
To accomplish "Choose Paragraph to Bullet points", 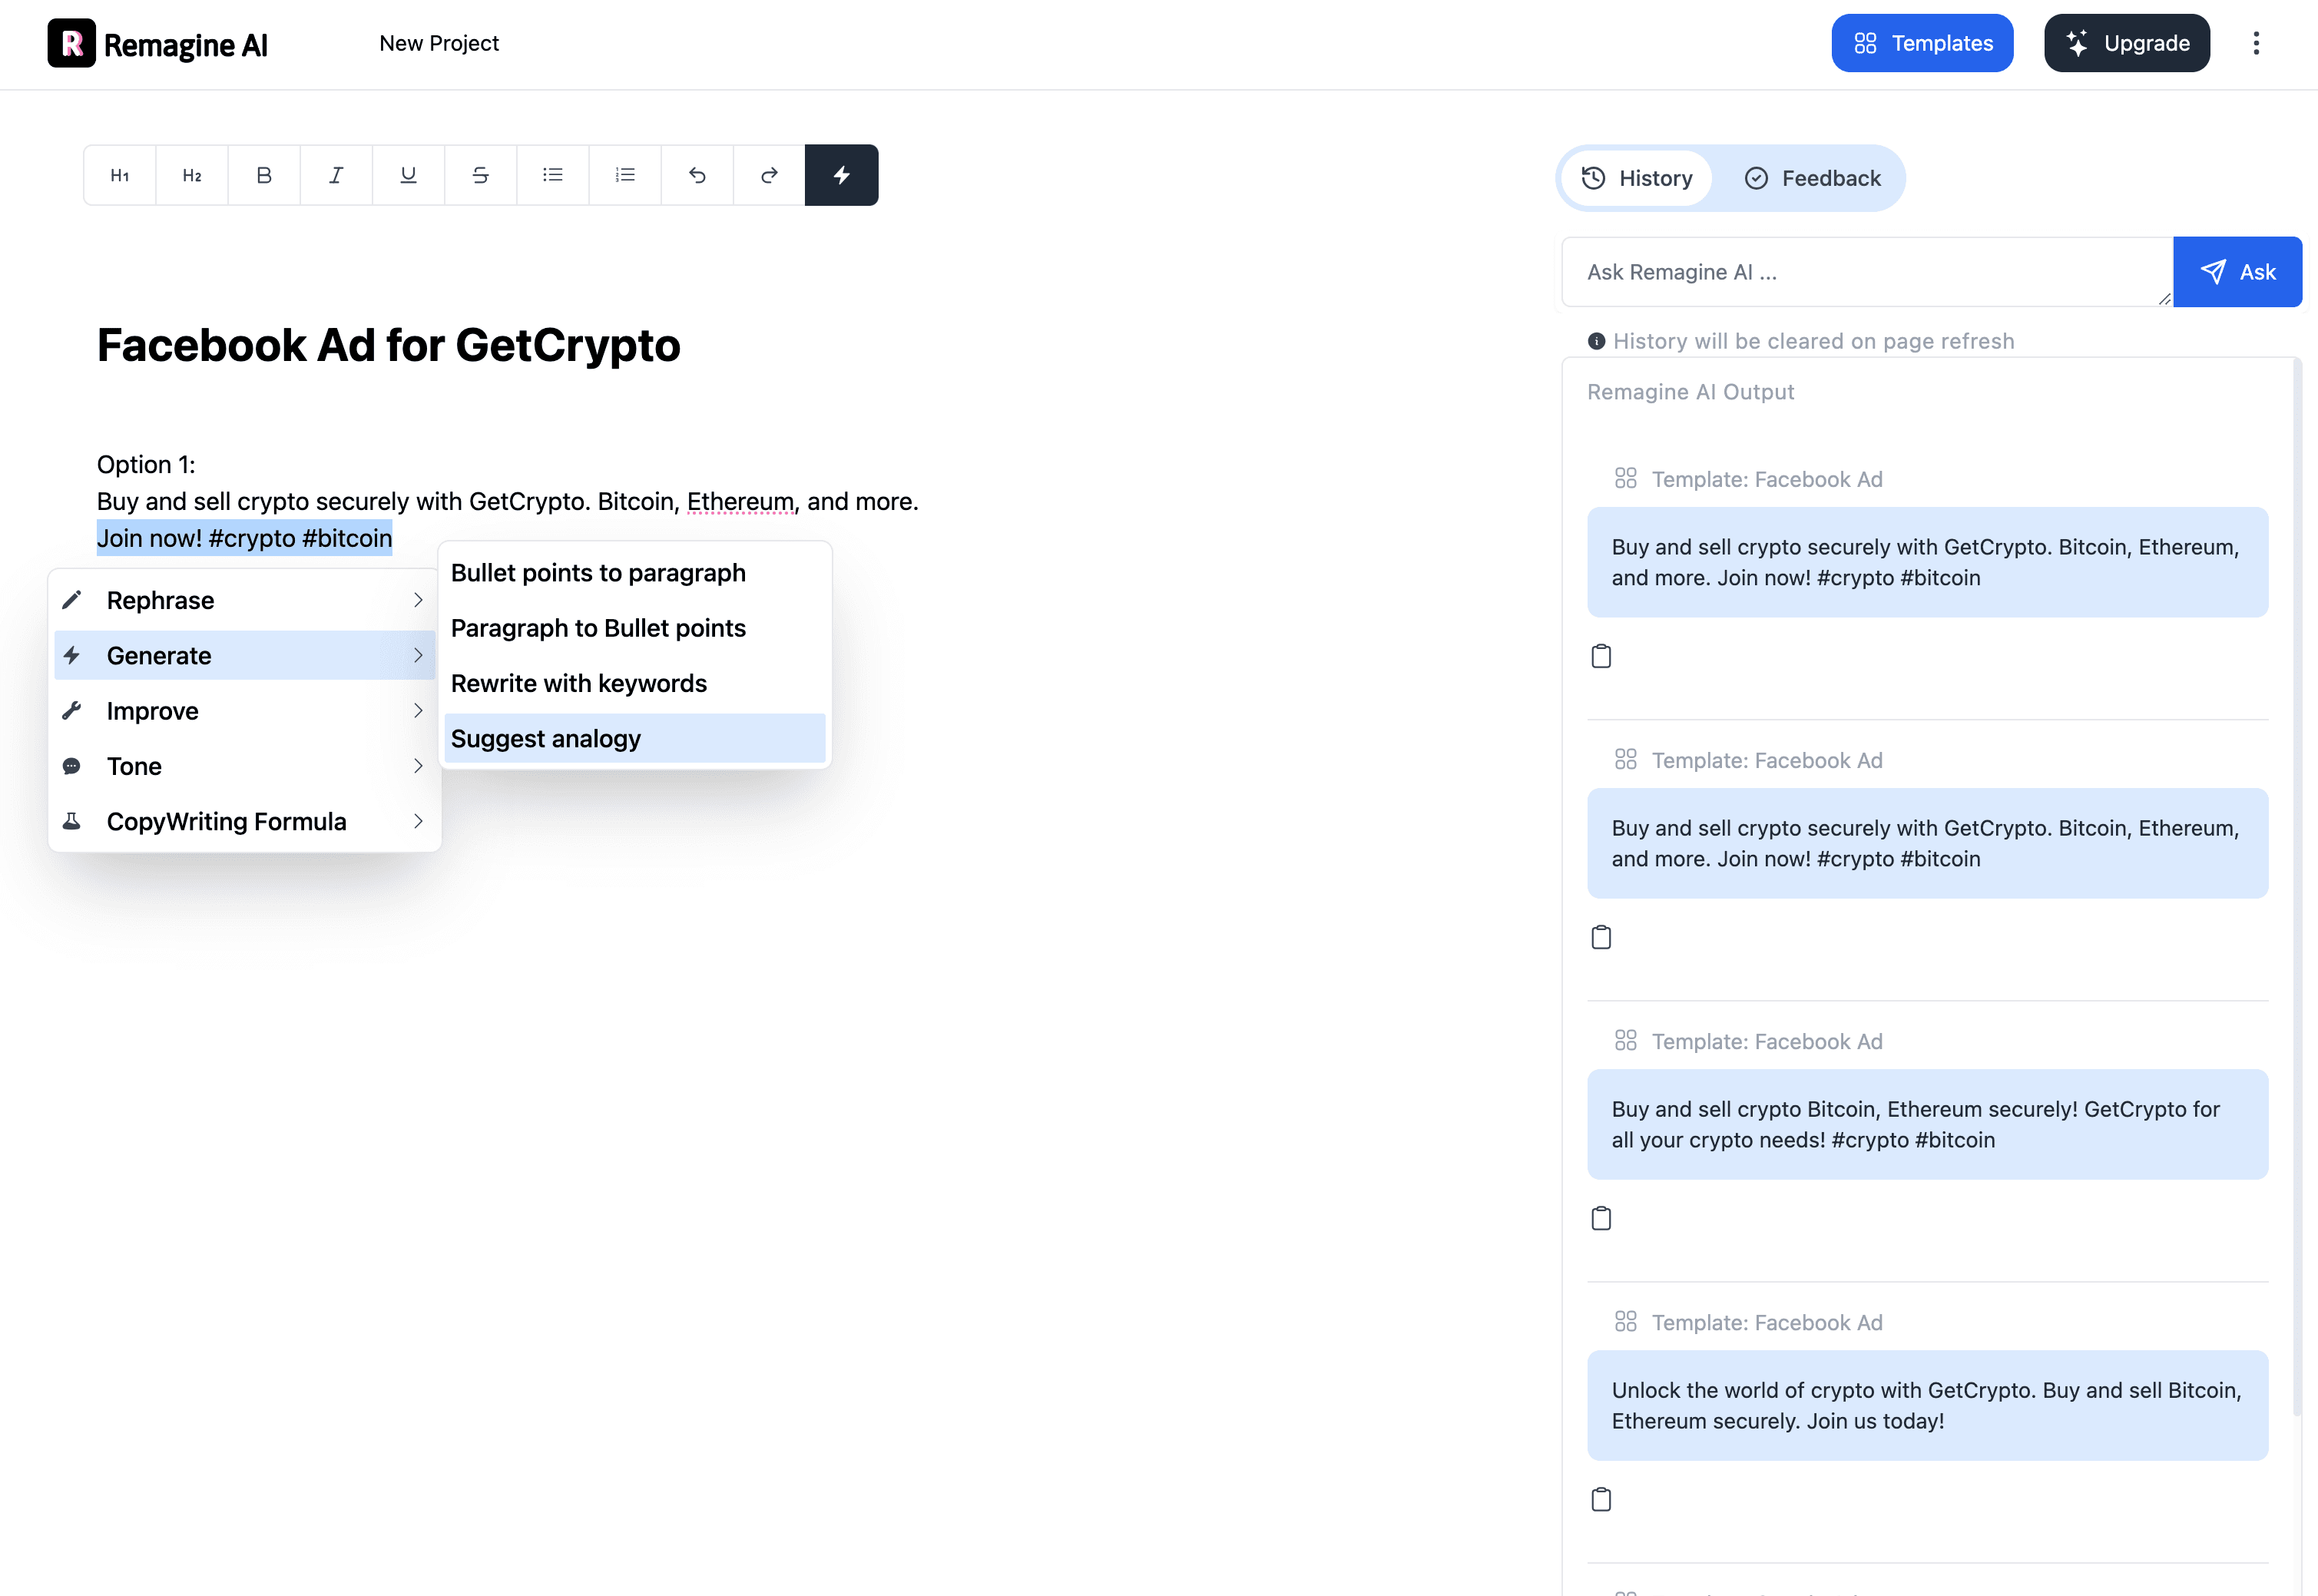I will pyautogui.click(x=635, y=628).
